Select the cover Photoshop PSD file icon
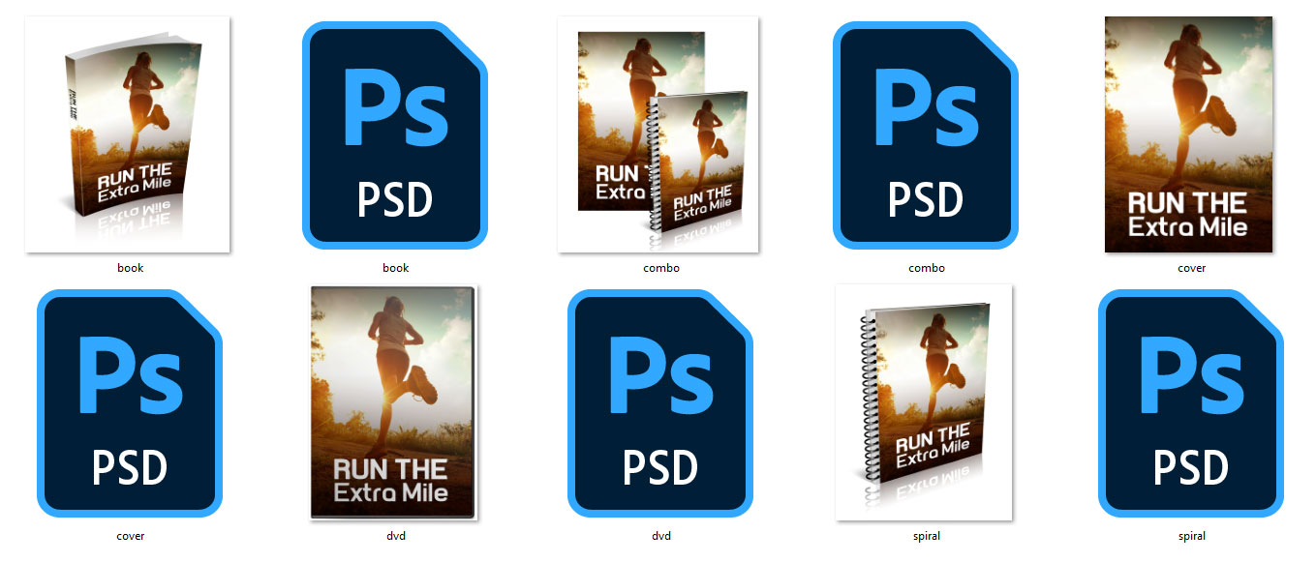This screenshot has width=1316, height=563. (130, 402)
